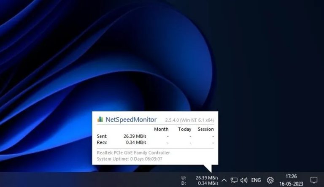Expand hidden tray icons chevron
Viewport: 324px width, 187px height.
click(224, 180)
